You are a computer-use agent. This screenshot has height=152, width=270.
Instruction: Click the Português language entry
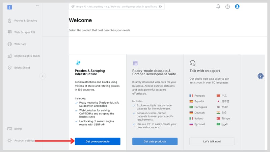click(198, 107)
